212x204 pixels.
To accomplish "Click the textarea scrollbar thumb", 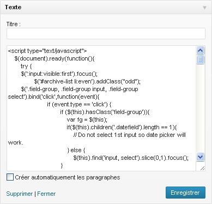I will [x=200, y=59].
